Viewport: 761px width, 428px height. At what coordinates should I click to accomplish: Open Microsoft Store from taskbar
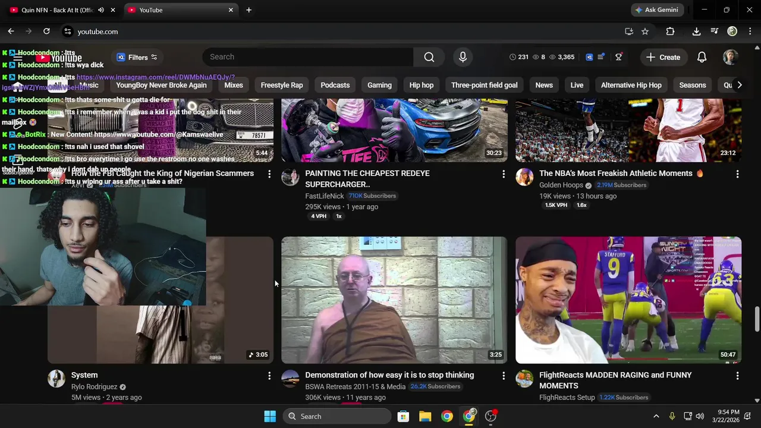pyautogui.click(x=403, y=416)
